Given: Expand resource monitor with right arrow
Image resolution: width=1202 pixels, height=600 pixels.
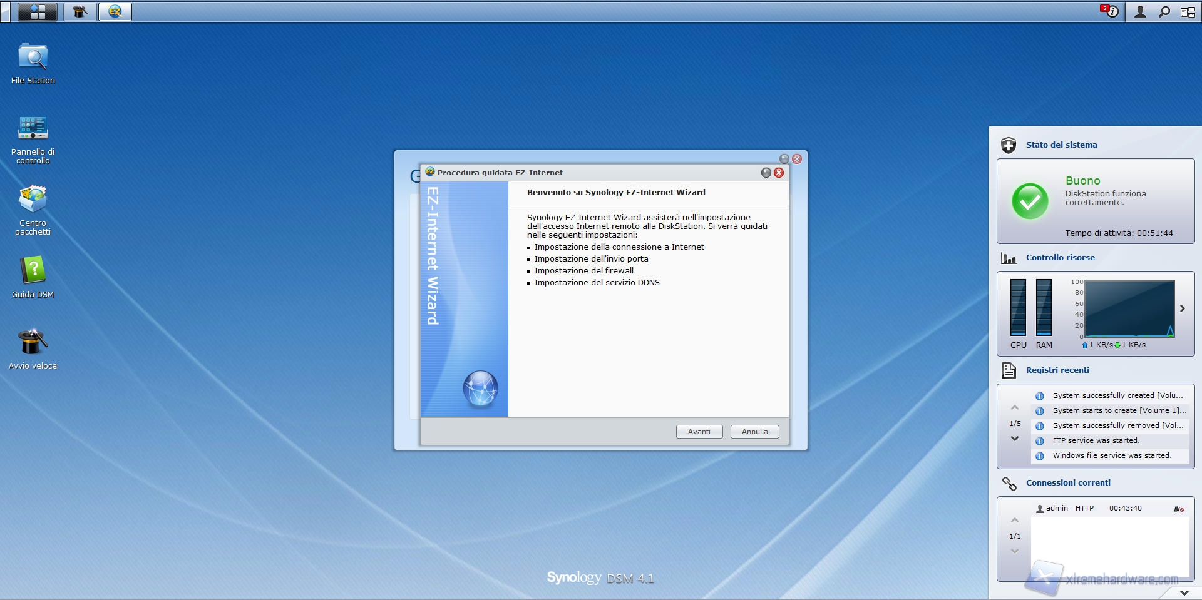Looking at the screenshot, I should click(x=1183, y=308).
